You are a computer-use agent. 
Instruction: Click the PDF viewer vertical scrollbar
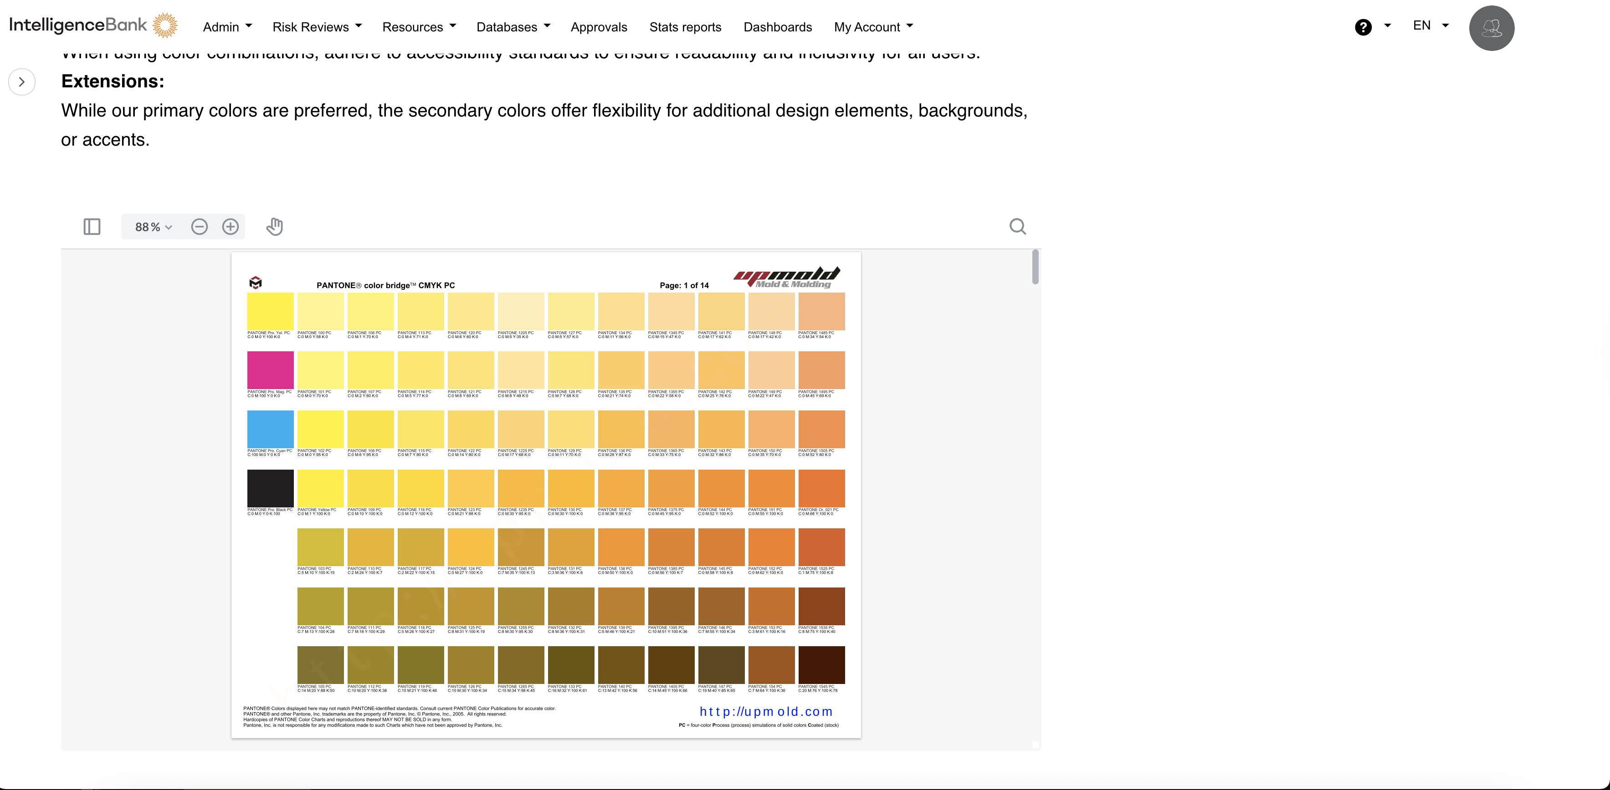[x=1035, y=267]
